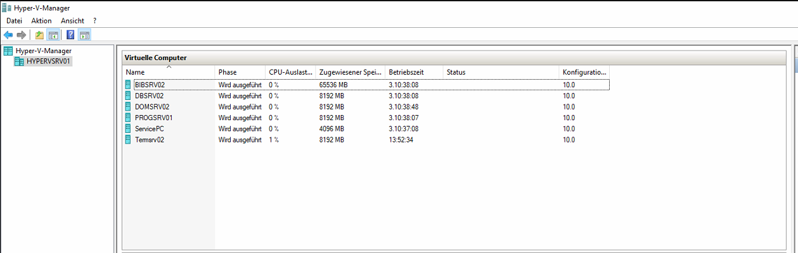This screenshot has width=798, height=253.
Task: Click the 3.10:37:08 uptime of ServicePC
Action: pos(403,128)
